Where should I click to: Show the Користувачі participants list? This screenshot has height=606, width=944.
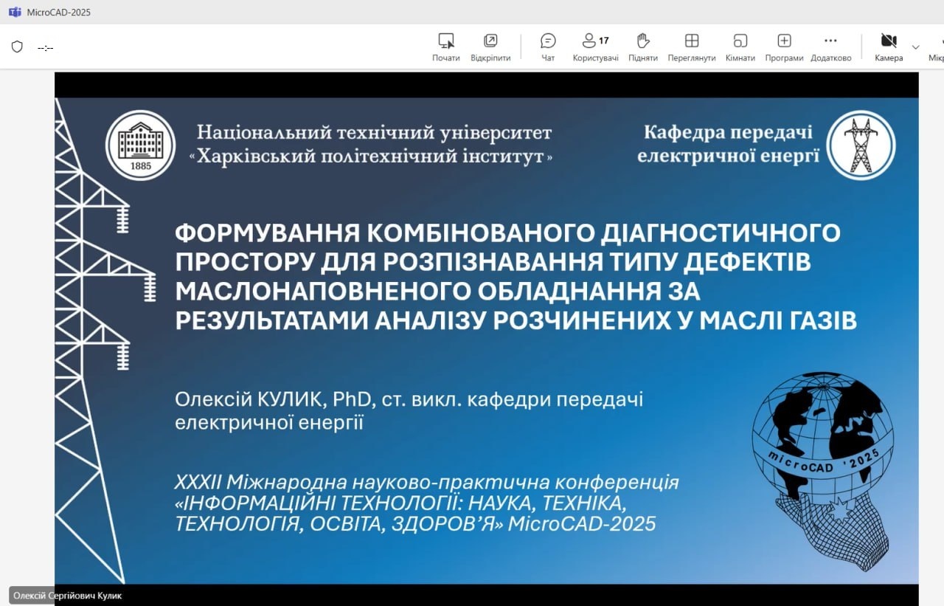(596, 47)
